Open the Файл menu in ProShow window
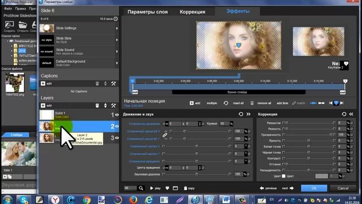The image size is (362, 204). [8, 8]
